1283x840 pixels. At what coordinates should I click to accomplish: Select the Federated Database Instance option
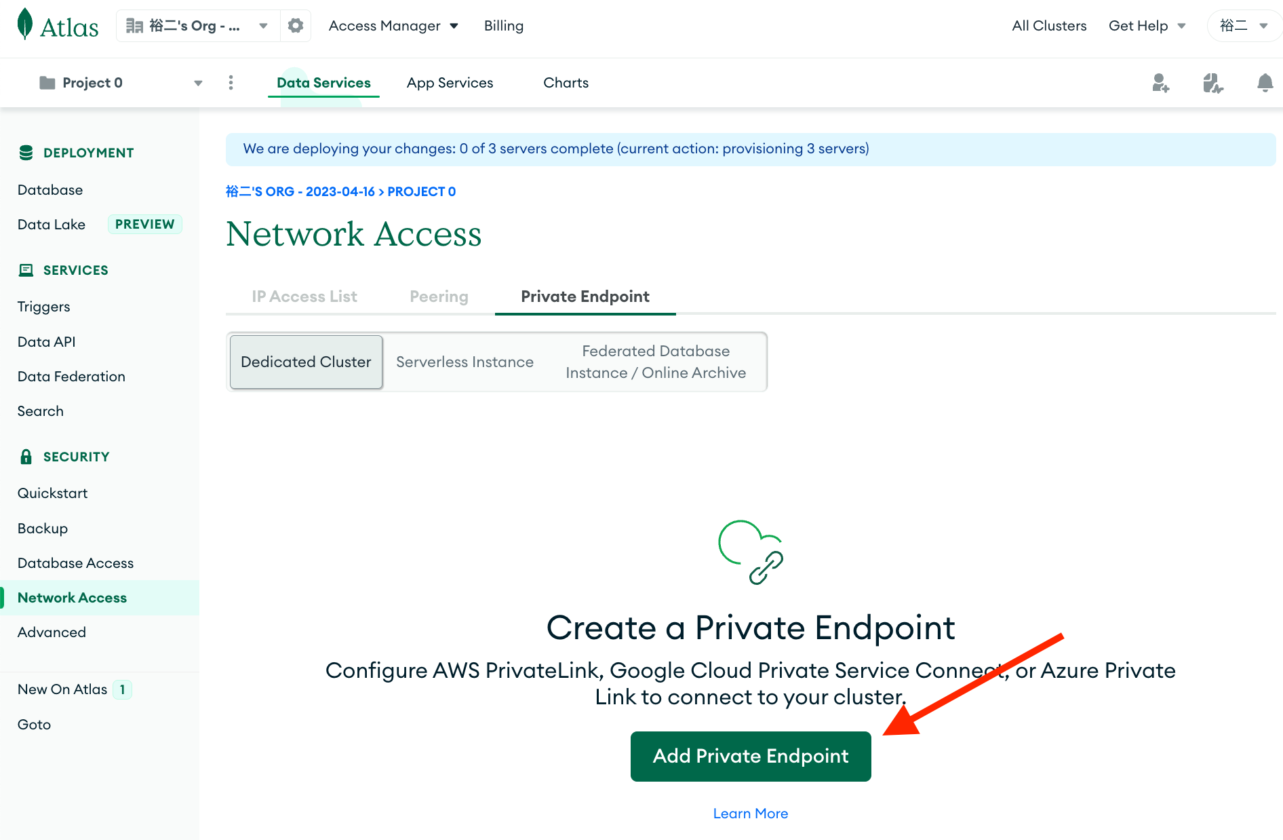click(655, 362)
